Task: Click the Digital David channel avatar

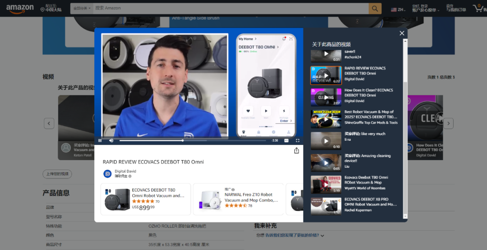Action: click(107, 174)
